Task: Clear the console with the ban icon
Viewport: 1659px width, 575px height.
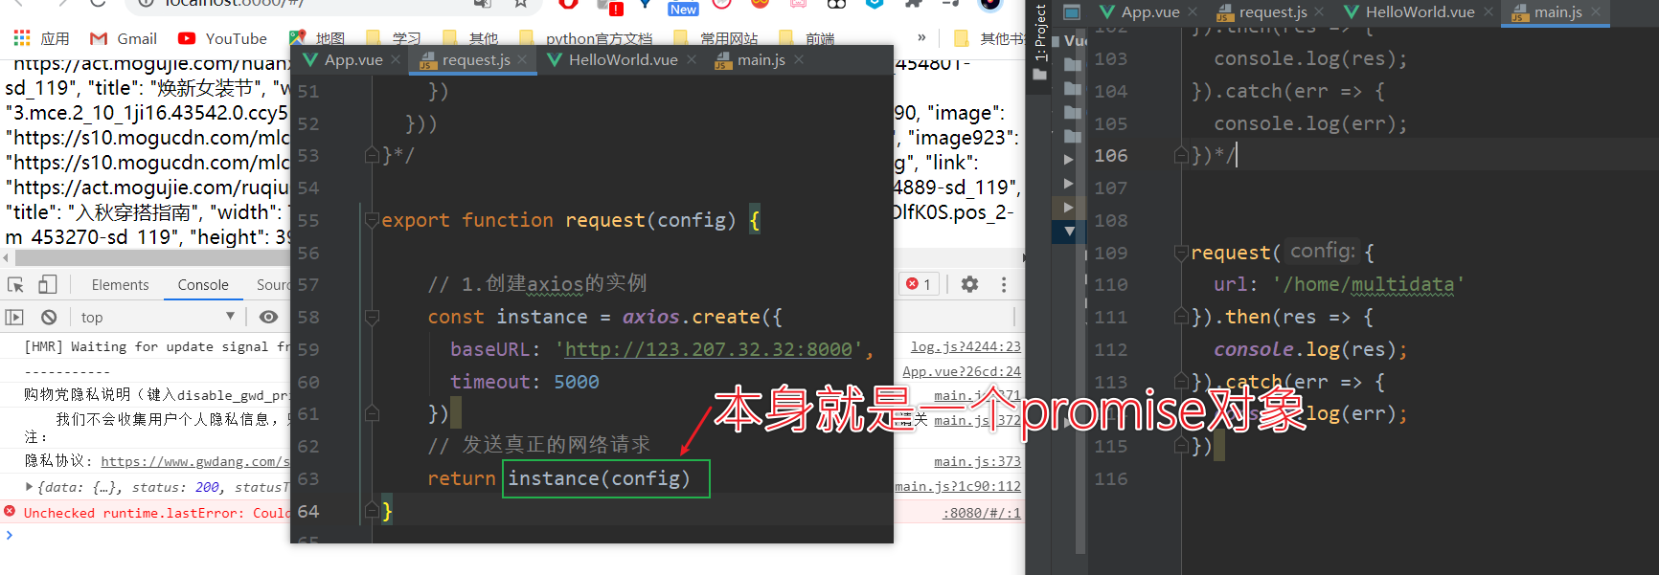Action: click(x=49, y=317)
